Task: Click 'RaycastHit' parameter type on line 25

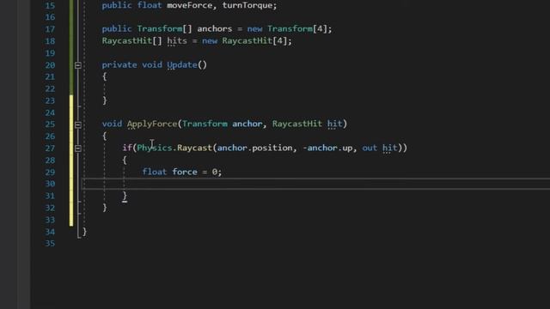Action: (296, 124)
